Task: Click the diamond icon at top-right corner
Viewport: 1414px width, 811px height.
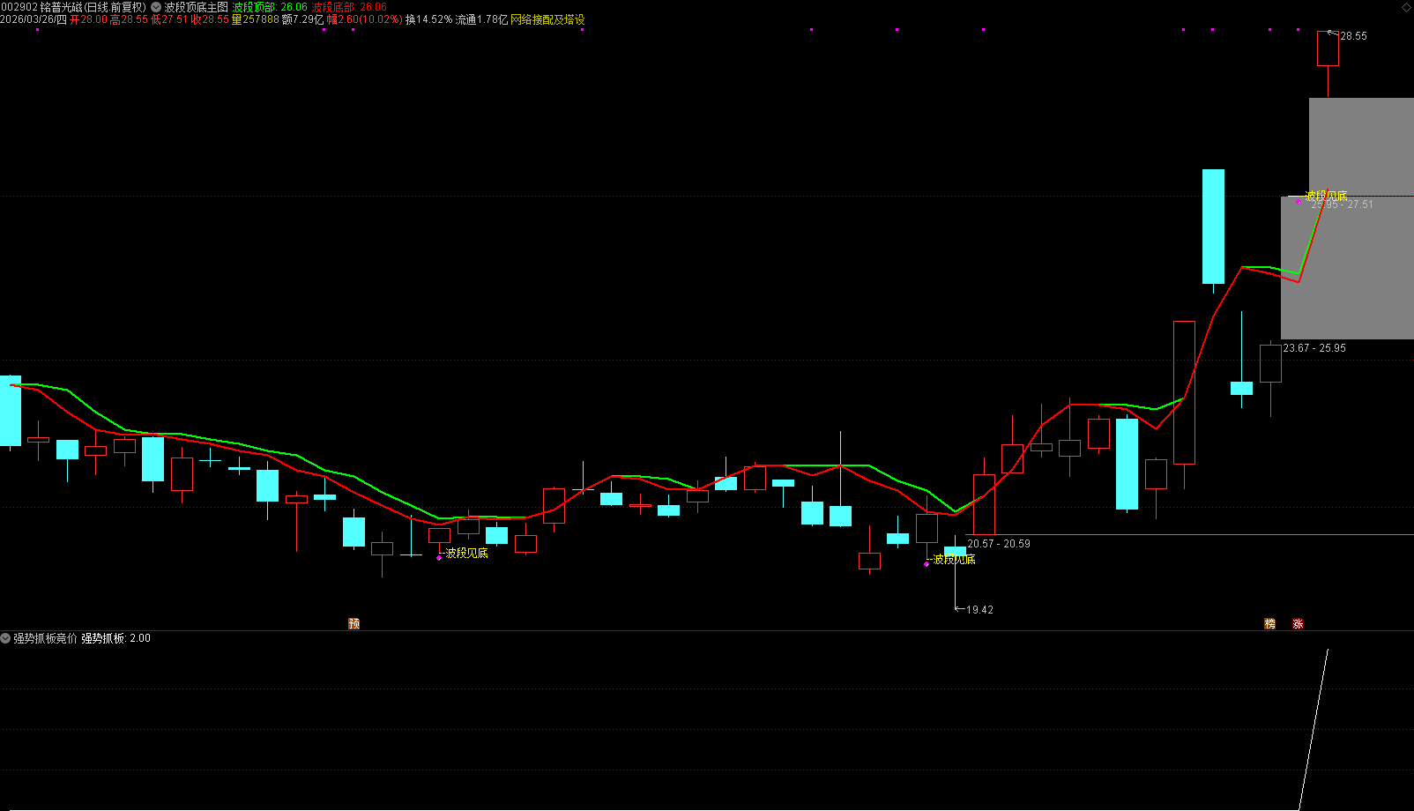Action: [1406, 7]
